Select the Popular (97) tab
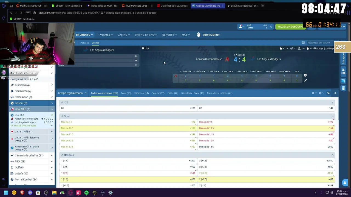Screen dimensions: 351x197 pos(158,93)
